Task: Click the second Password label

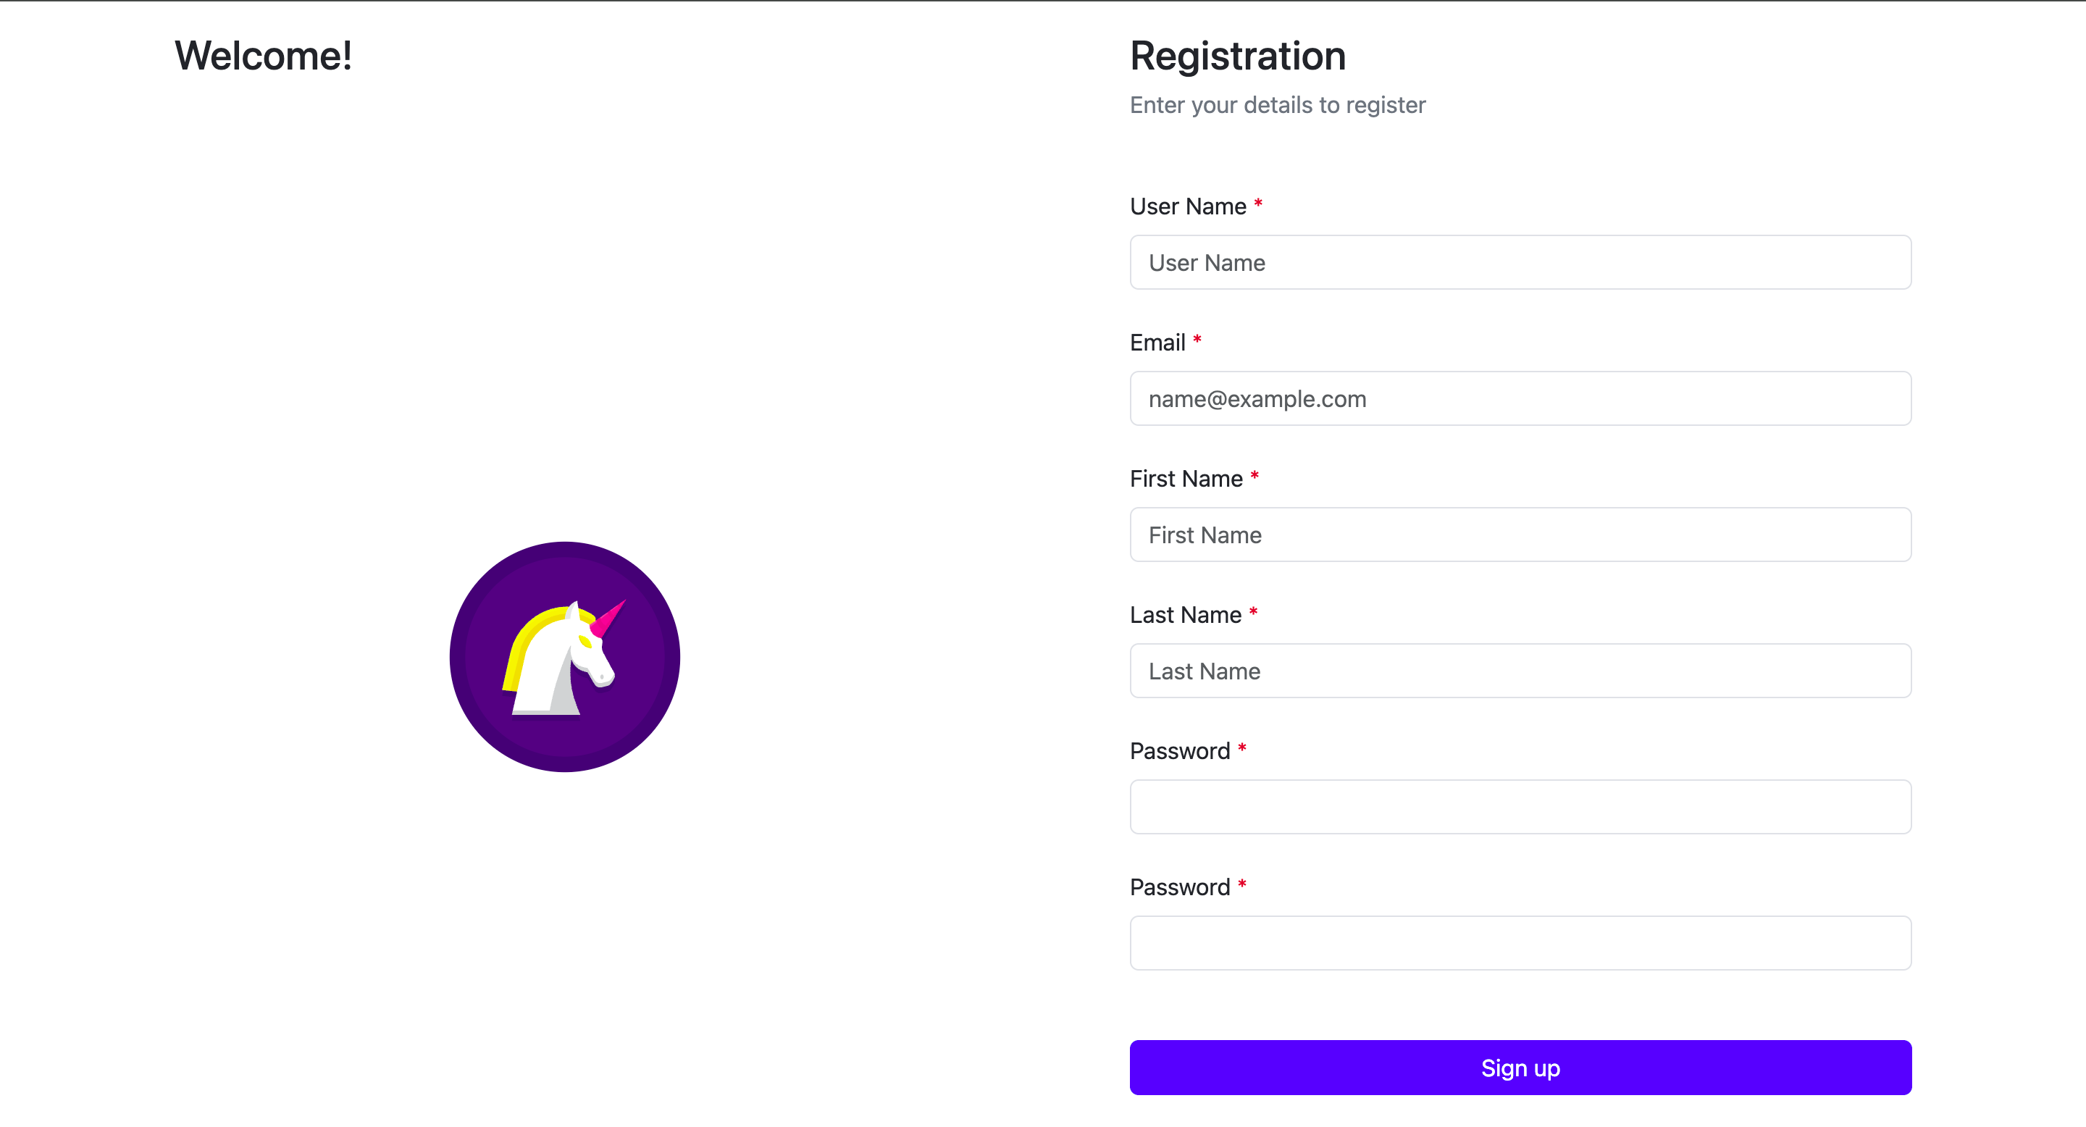Action: click(x=1179, y=887)
